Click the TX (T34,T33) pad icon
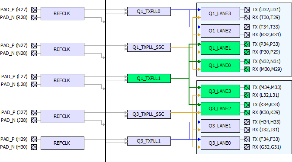 (247, 27)
